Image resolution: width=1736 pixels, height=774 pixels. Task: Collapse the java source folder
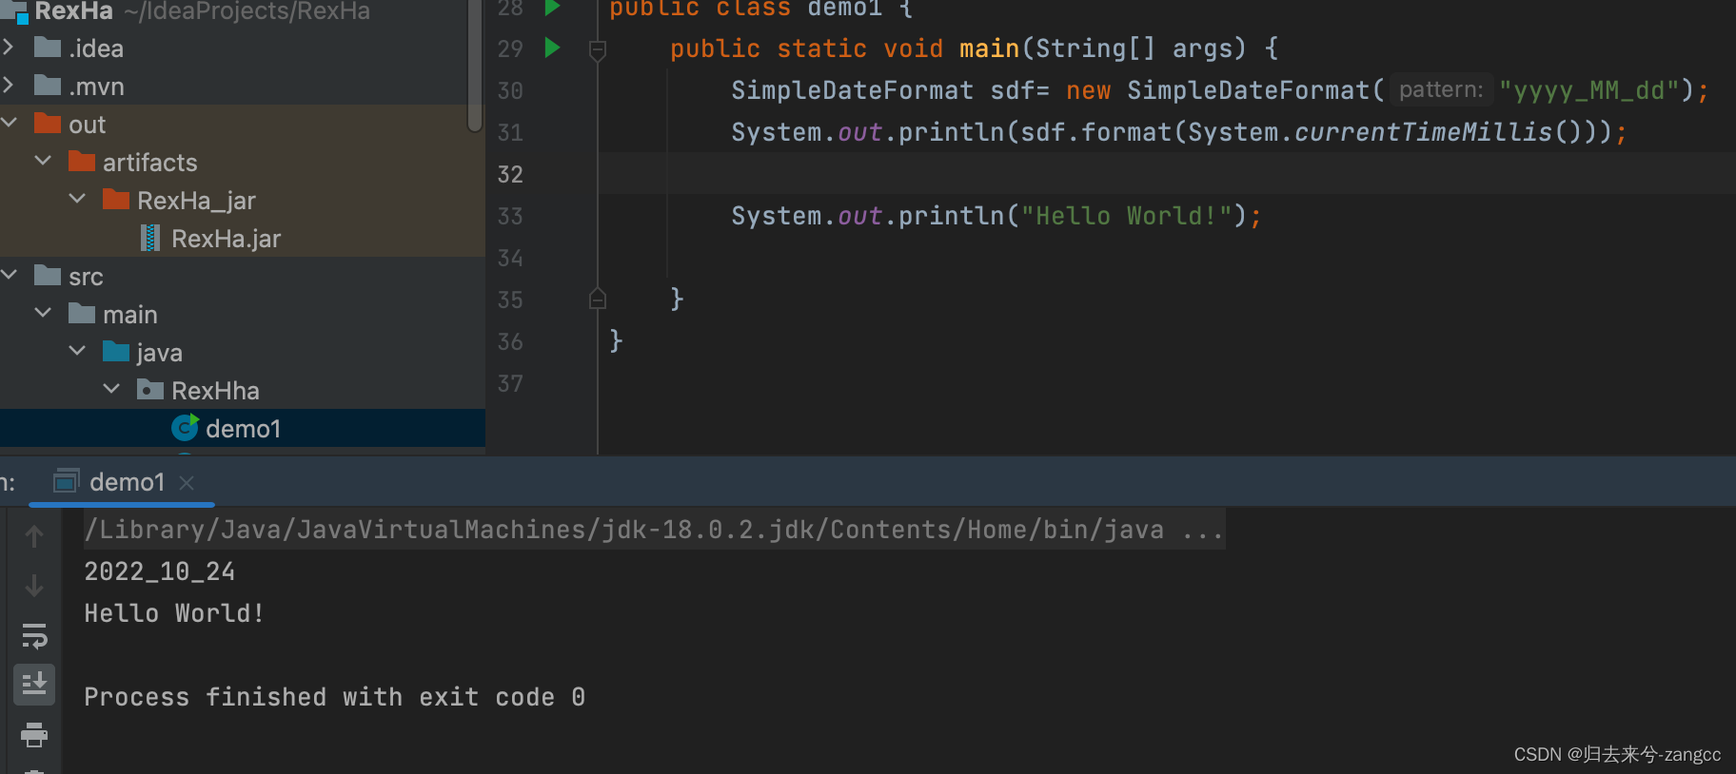coord(77,351)
